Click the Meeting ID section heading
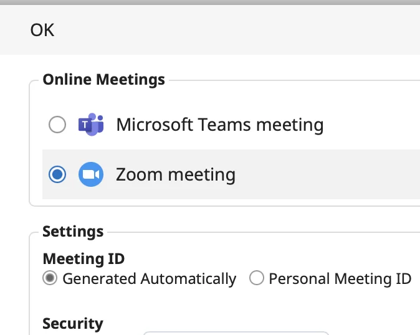The image size is (420, 335). click(84, 259)
